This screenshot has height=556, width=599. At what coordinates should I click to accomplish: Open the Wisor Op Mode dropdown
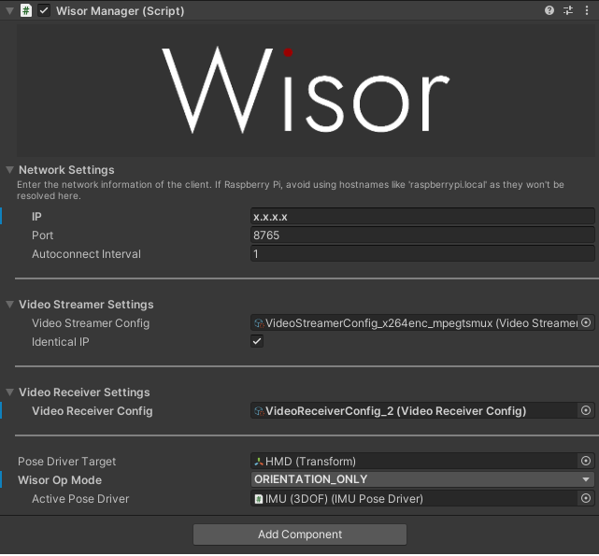(x=422, y=480)
